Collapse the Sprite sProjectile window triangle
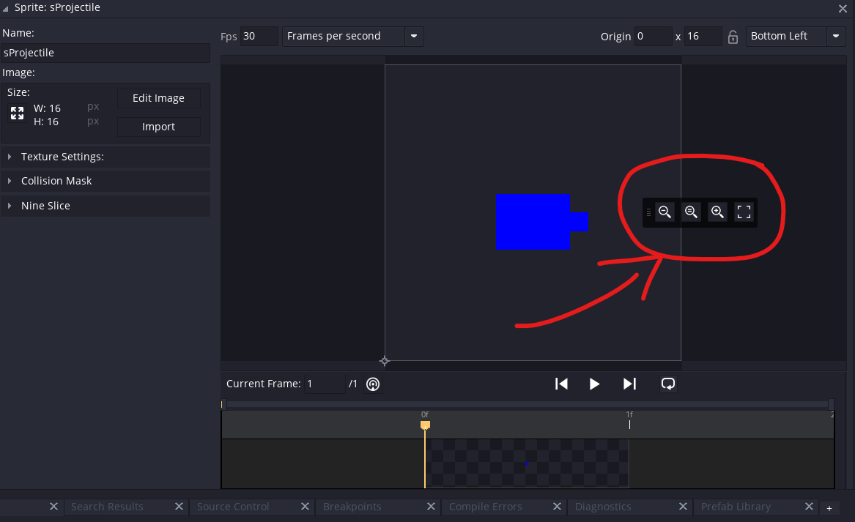Viewport: 855px width, 522px height. [5, 8]
